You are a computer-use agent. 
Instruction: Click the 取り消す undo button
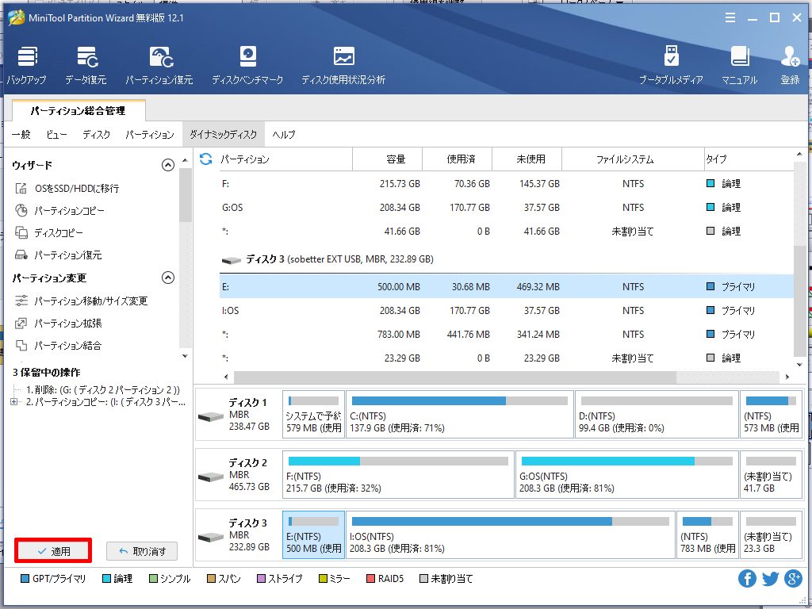[x=142, y=552]
